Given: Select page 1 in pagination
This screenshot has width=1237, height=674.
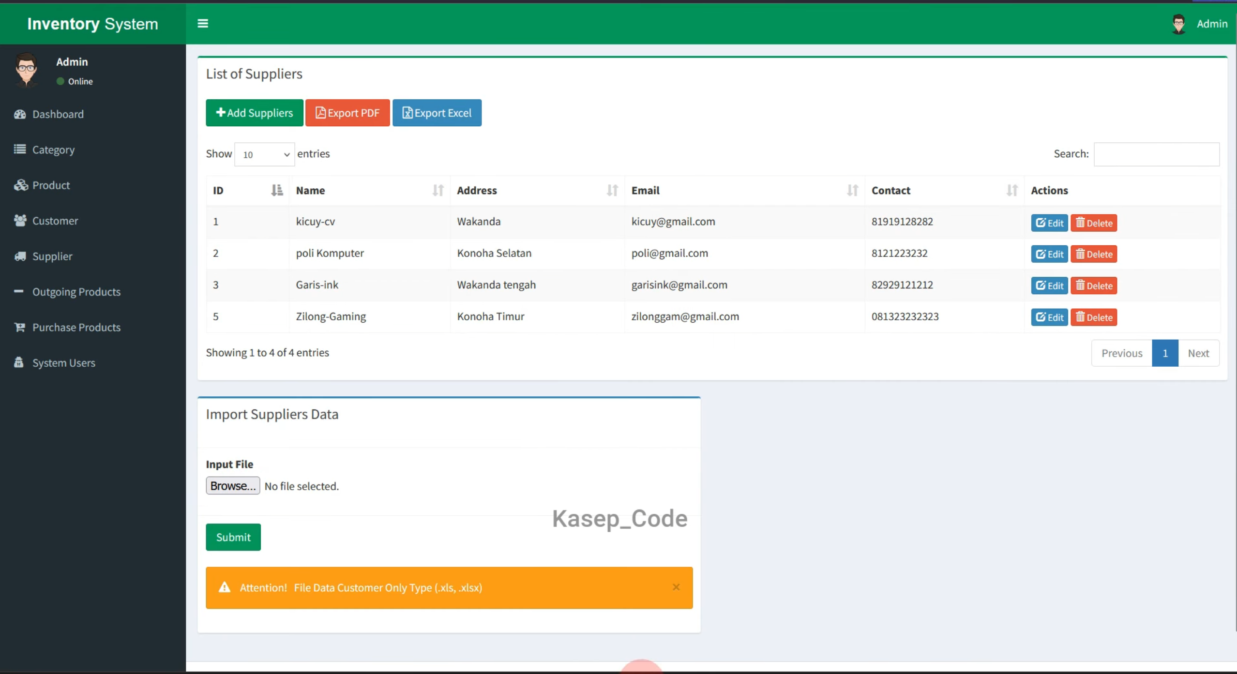Looking at the screenshot, I should click(1165, 353).
